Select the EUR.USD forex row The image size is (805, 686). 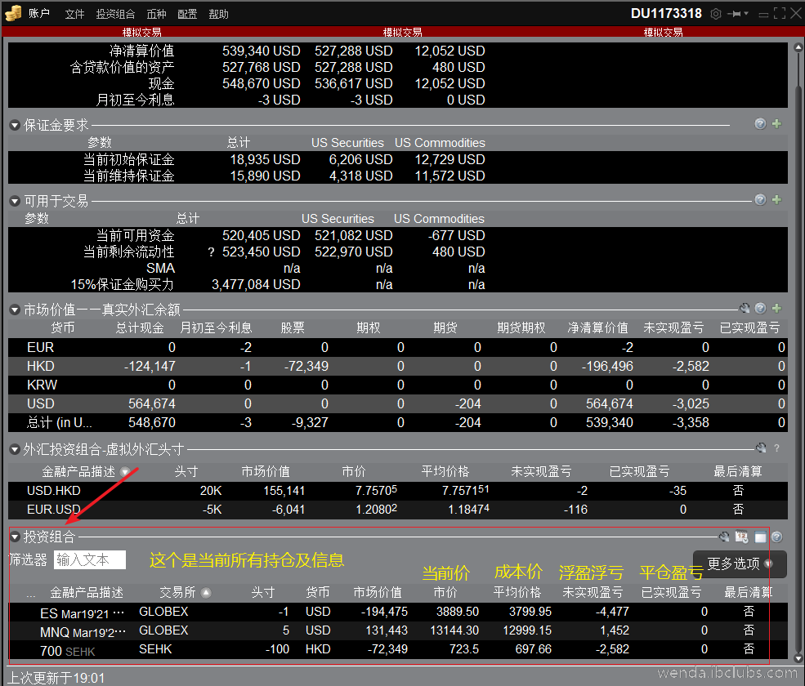[398, 510]
